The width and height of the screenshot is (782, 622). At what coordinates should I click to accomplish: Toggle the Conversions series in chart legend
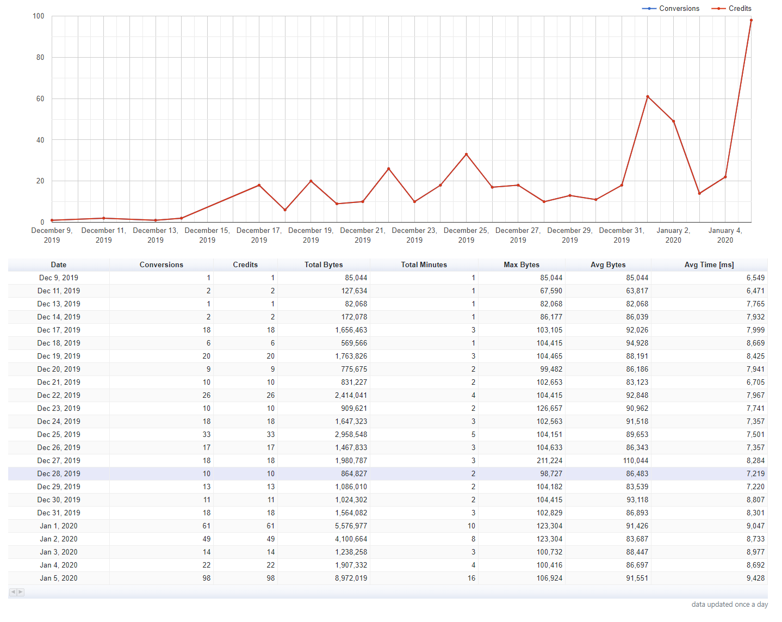671,9
